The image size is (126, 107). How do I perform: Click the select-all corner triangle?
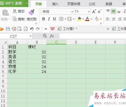(x=5, y=42)
